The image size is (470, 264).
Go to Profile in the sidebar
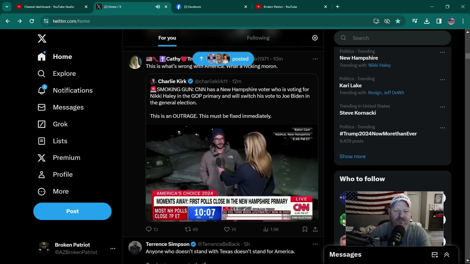point(55,175)
